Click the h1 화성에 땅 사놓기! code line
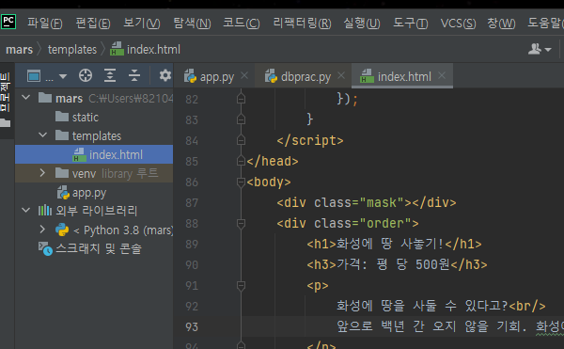Screen dimensions: 564x349 click(394, 244)
